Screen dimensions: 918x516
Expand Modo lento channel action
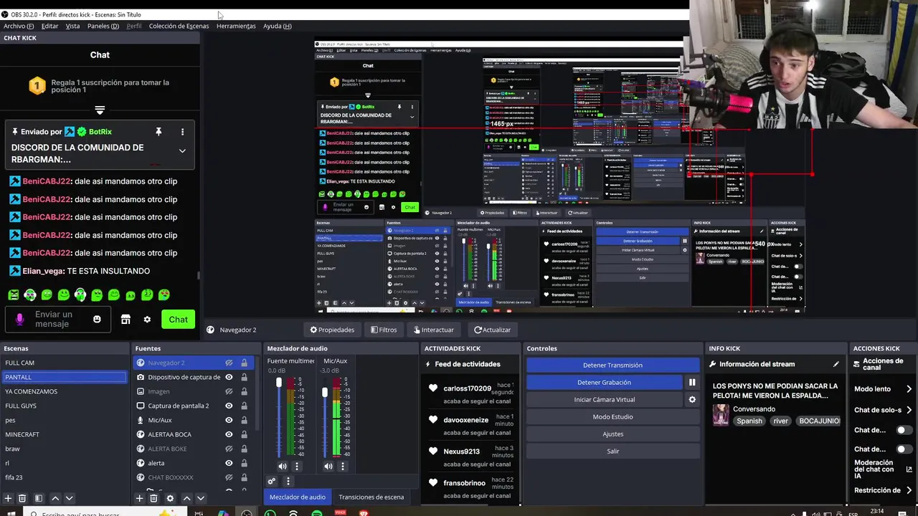[x=909, y=389]
